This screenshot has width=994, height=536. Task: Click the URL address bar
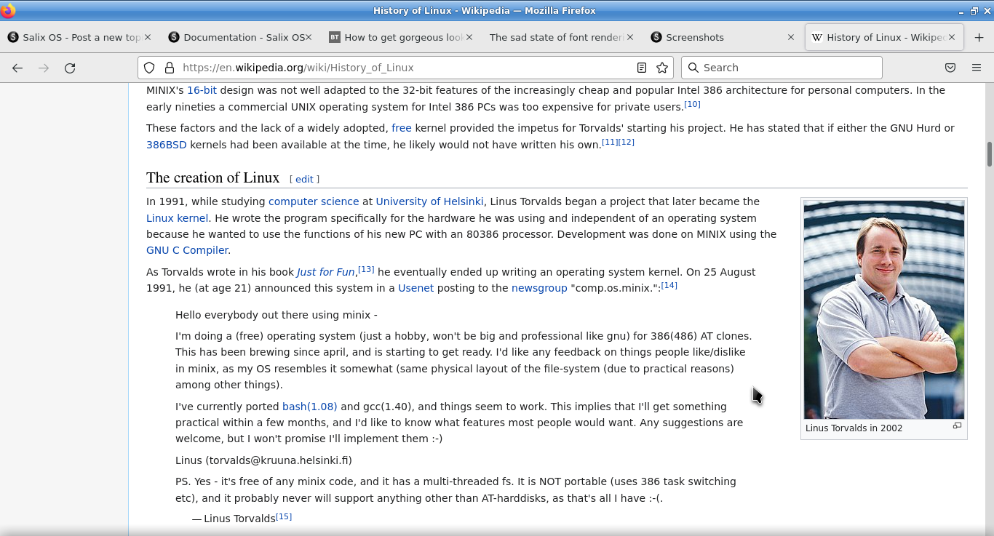tap(404, 68)
